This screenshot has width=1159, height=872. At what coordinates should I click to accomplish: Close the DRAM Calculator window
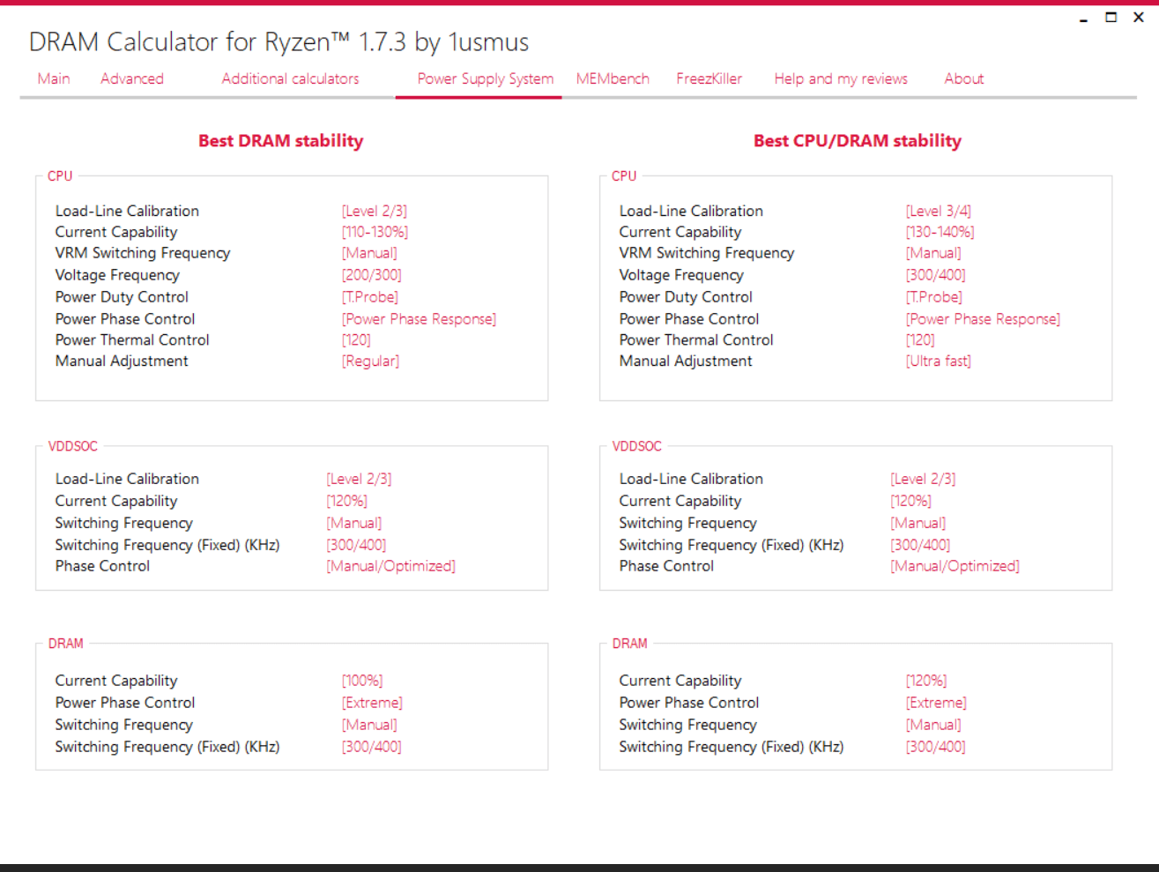1139,18
